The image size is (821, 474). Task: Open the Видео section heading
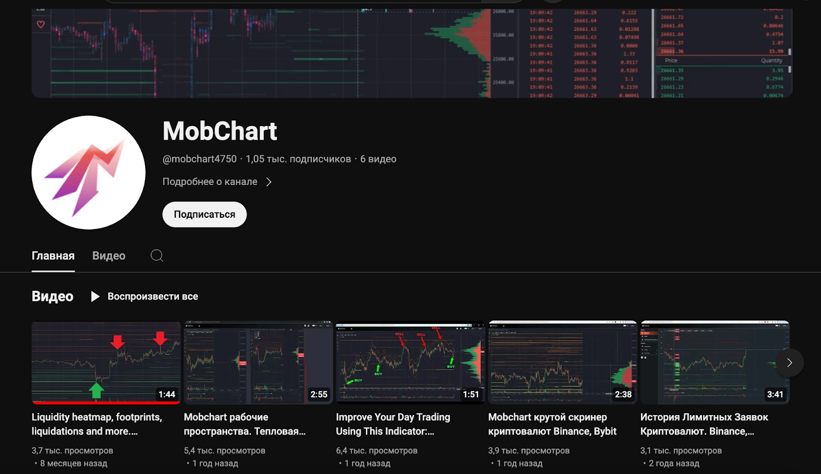tap(52, 296)
